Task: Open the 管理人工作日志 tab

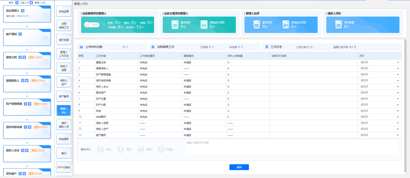Action: (63, 54)
